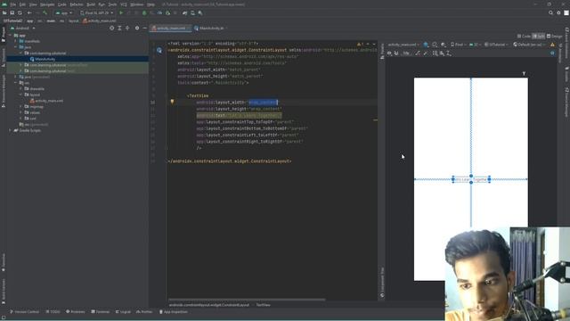570x321 pixels.
Task: Toggle autoconnect magnet in design toolbar
Action: coord(396,53)
